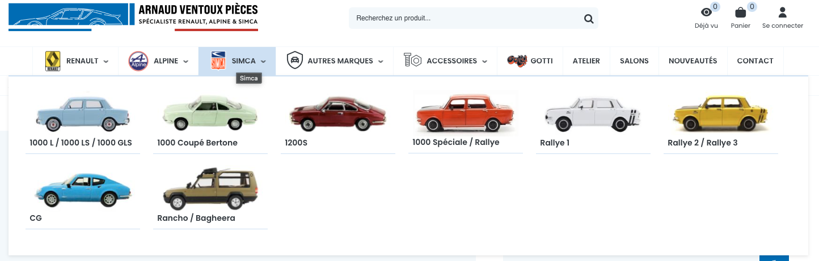Open the Renault menu item

(77, 61)
